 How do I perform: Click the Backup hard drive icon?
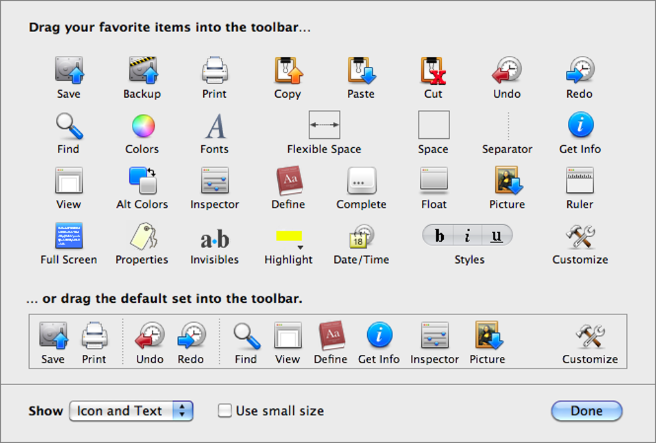143,69
